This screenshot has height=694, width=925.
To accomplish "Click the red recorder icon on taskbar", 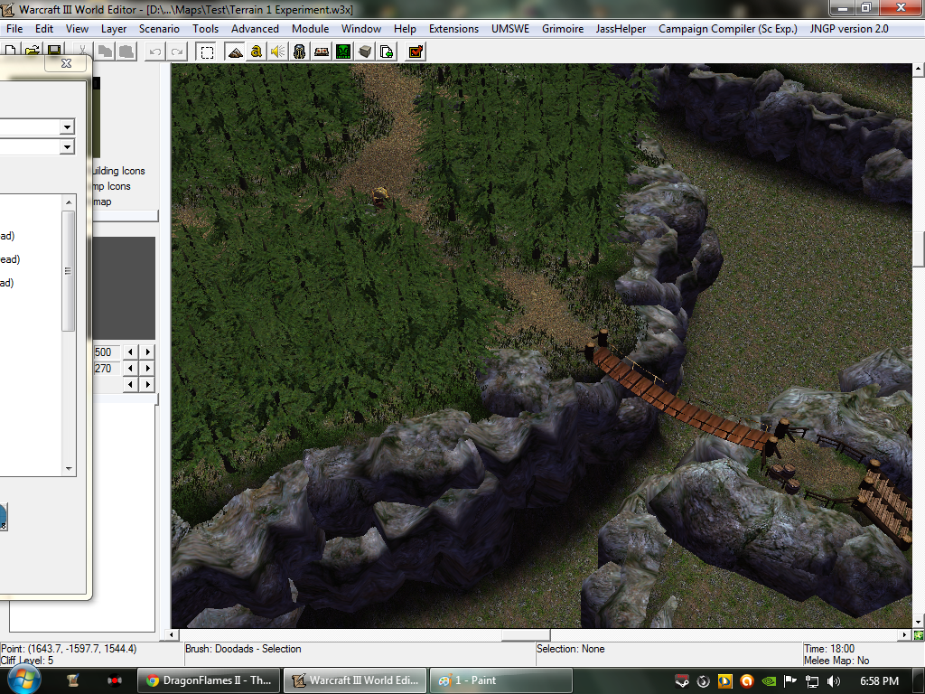I will tap(115, 680).
